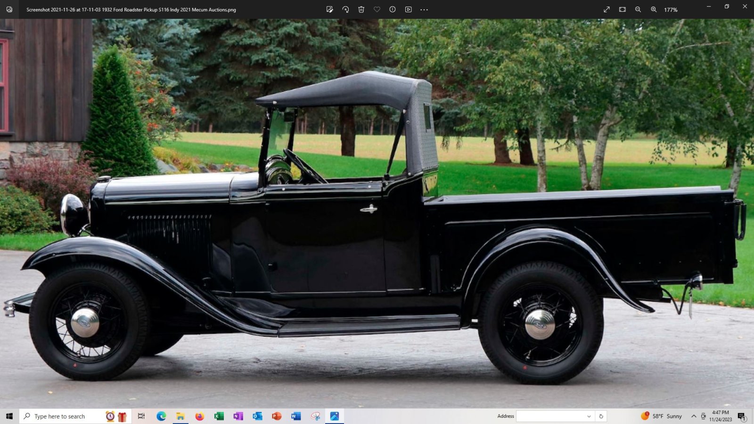This screenshot has height=424, width=754.
Task: Zoom in on the photo
Action: coord(654,9)
